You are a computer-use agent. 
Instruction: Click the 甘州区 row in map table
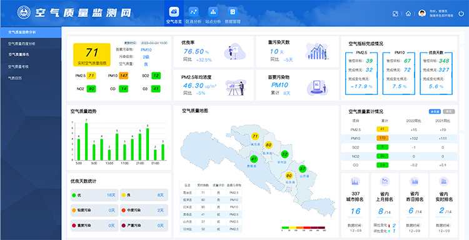pyautogui.click(x=211, y=229)
